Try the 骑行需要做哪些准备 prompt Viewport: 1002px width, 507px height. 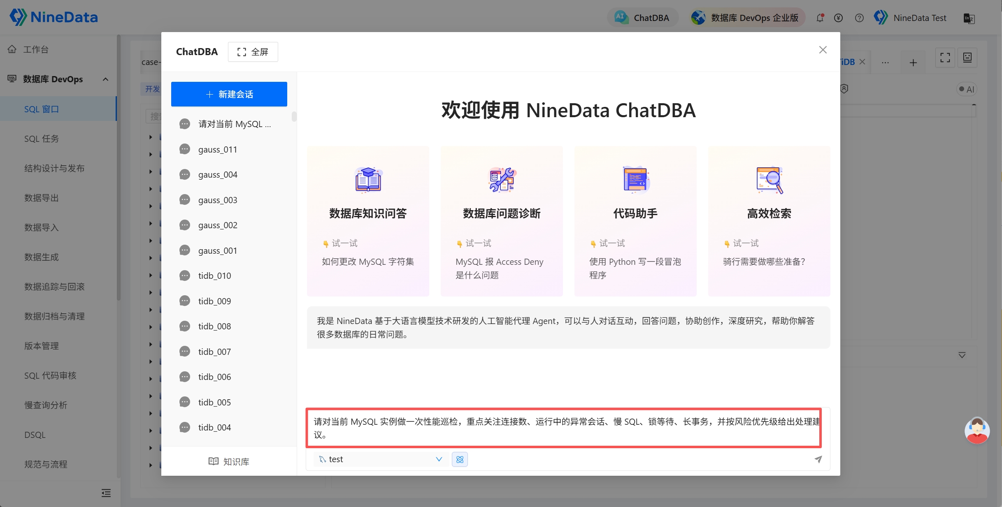point(764,262)
